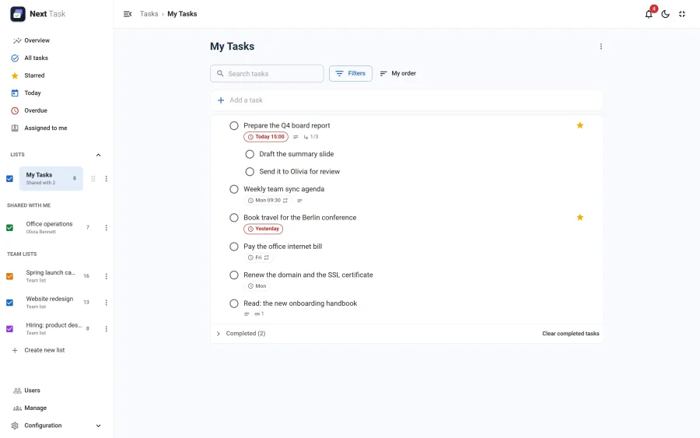
Task: Click the Search tasks field
Action: point(267,73)
